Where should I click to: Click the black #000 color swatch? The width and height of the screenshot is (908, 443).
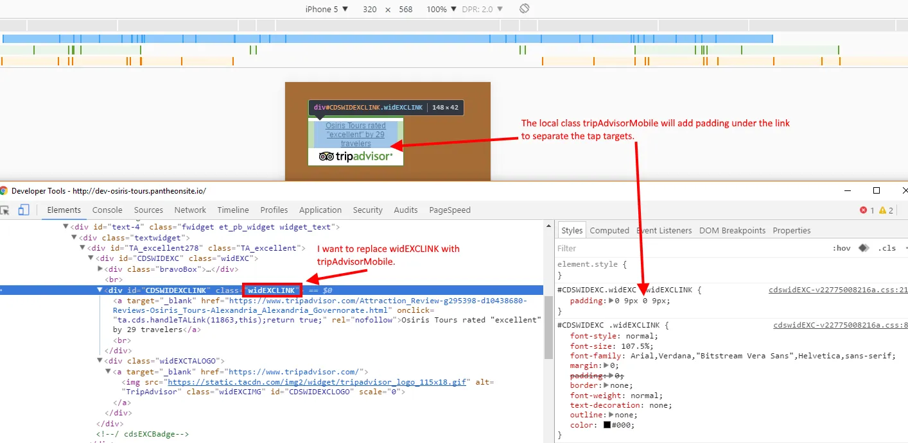607,425
